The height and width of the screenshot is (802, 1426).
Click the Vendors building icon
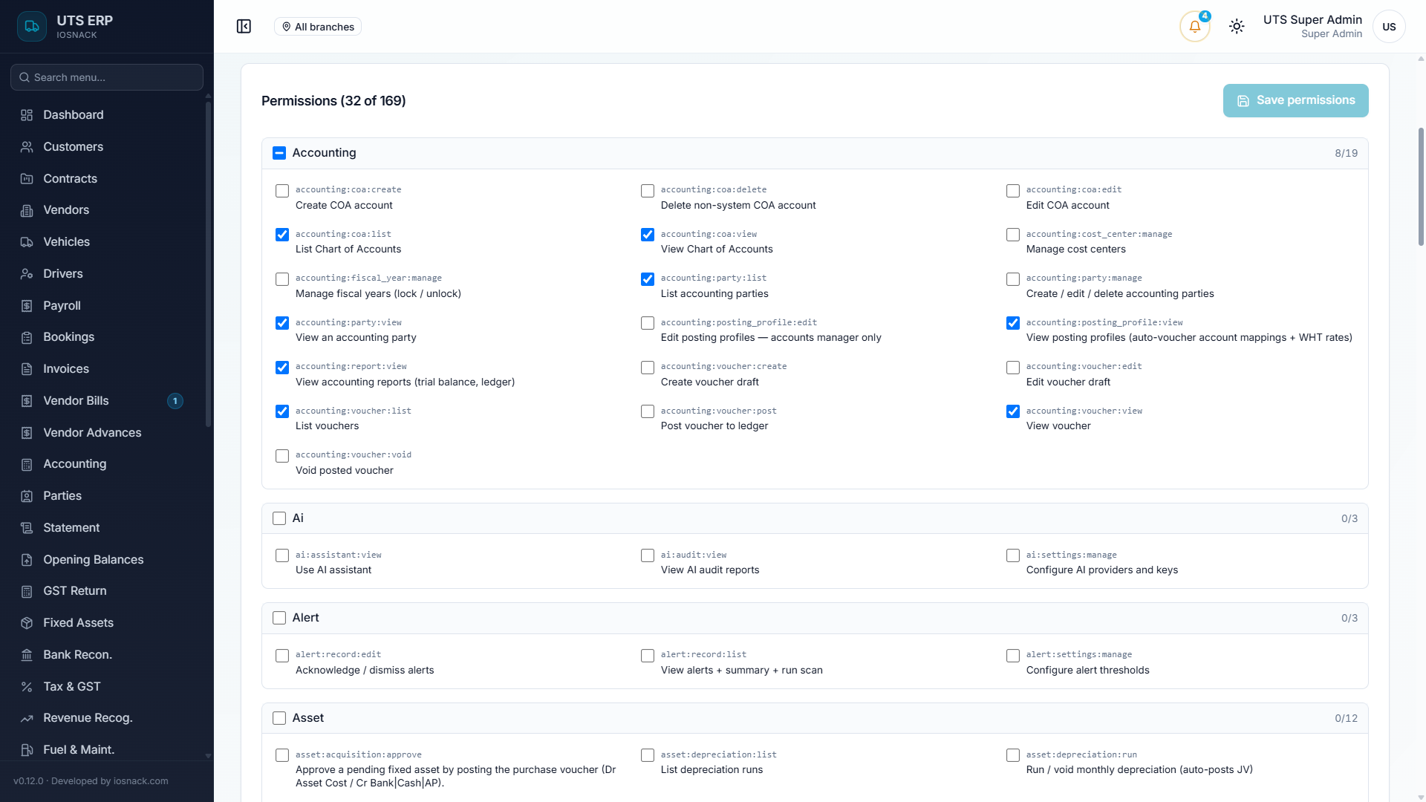[x=27, y=210]
